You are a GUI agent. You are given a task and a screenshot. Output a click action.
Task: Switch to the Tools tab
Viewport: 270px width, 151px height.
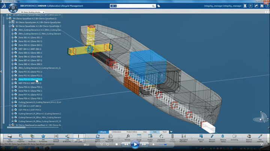tap(154, 132)
